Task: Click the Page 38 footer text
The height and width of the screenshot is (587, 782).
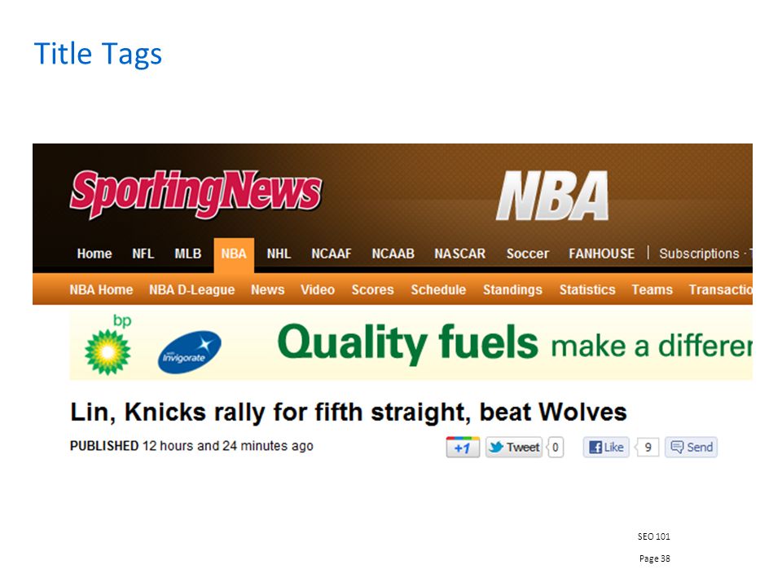Action: pyautogui.click(x=655, y=558)
